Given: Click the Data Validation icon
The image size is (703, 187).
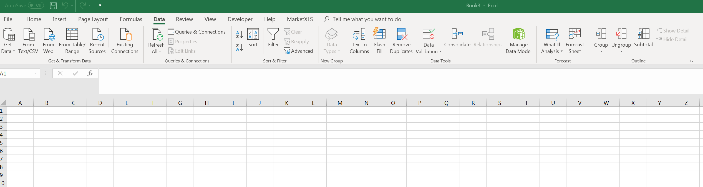Looking at the screenshot, I should coord(429,34).
